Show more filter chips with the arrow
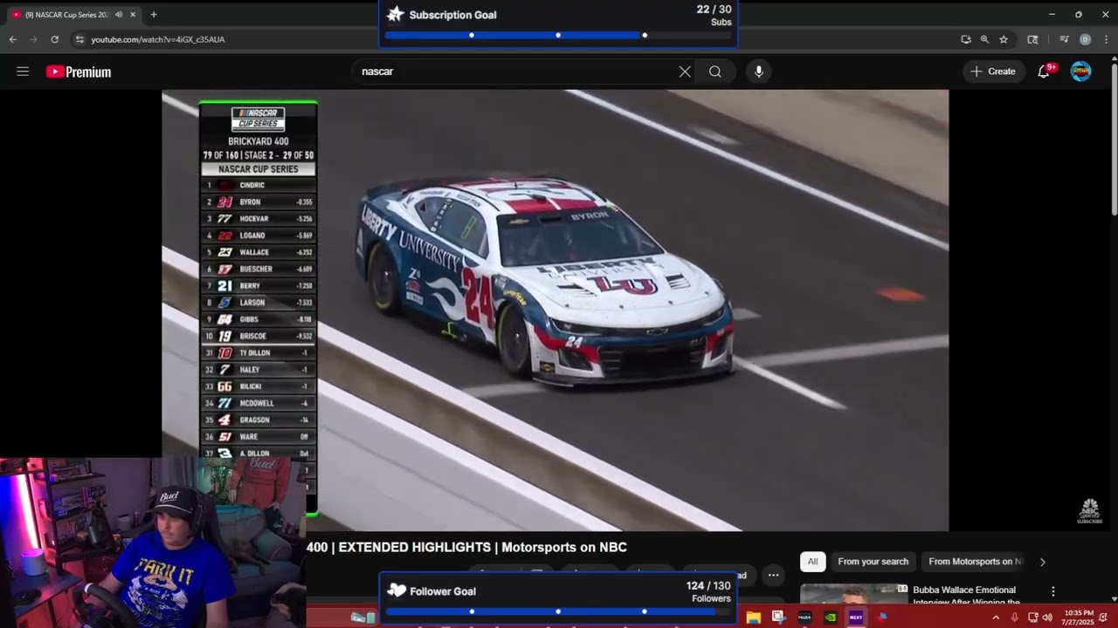 click(1042, 562)
